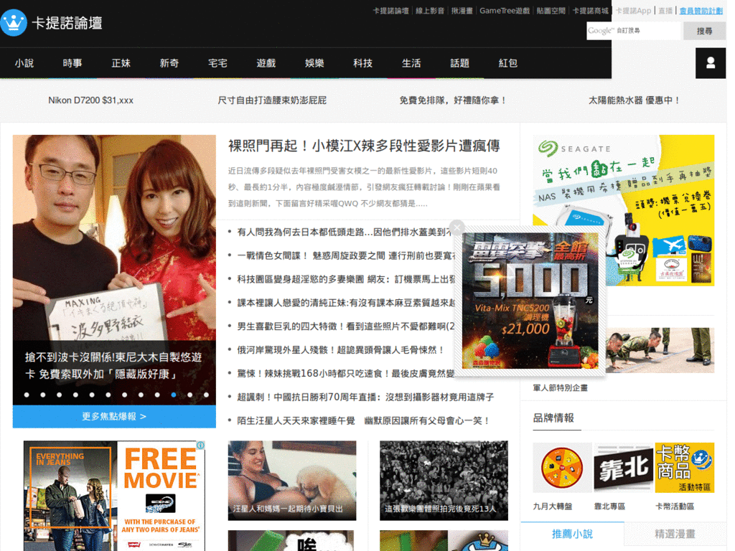Image resolution: width=735 pixels, height=551 pixels.
Task: Open the 正妹 section in the navigation bar
Action: click(121, 63)
